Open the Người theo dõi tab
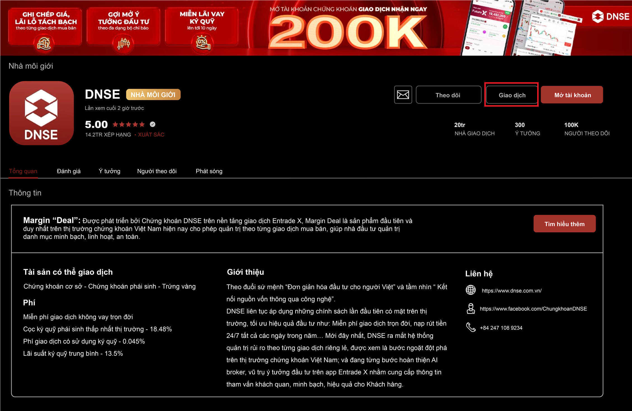 click(x=157, y=171)
